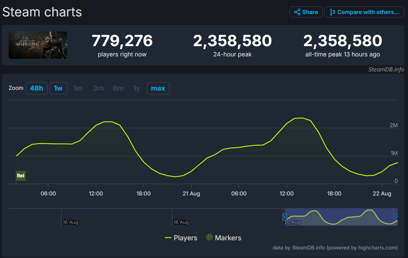Set zoom to max range
Image resolution: width=408 pixels, height=258 pixels.
click(x=158, y=89)
